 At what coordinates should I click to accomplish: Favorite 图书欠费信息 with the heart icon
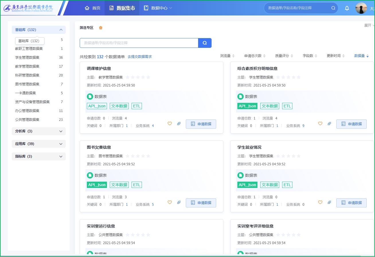pos(170,202)
